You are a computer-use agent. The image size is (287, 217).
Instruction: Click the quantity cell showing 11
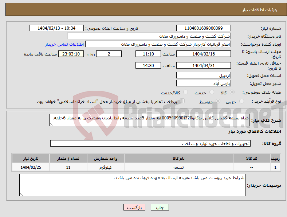pos(68,167)
